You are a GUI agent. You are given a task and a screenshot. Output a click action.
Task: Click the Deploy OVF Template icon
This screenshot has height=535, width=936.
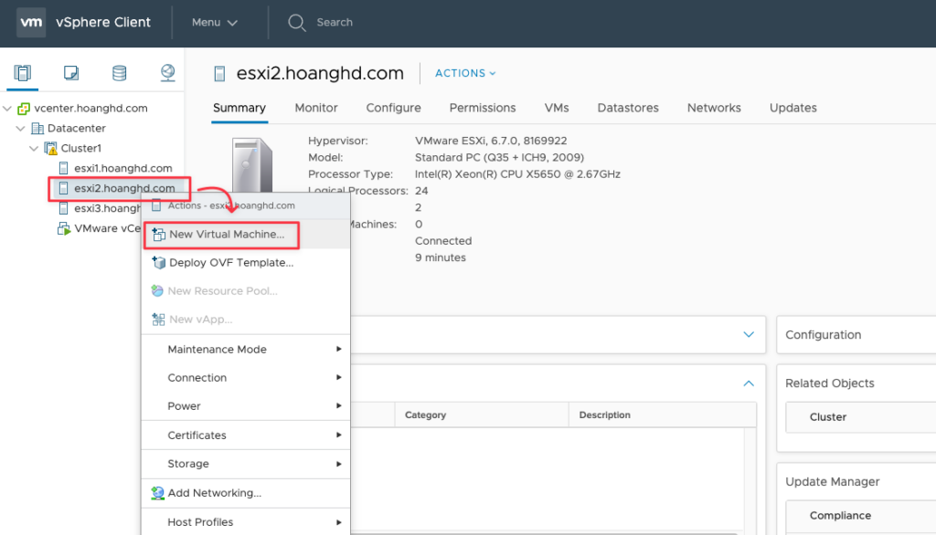[159, 262]
